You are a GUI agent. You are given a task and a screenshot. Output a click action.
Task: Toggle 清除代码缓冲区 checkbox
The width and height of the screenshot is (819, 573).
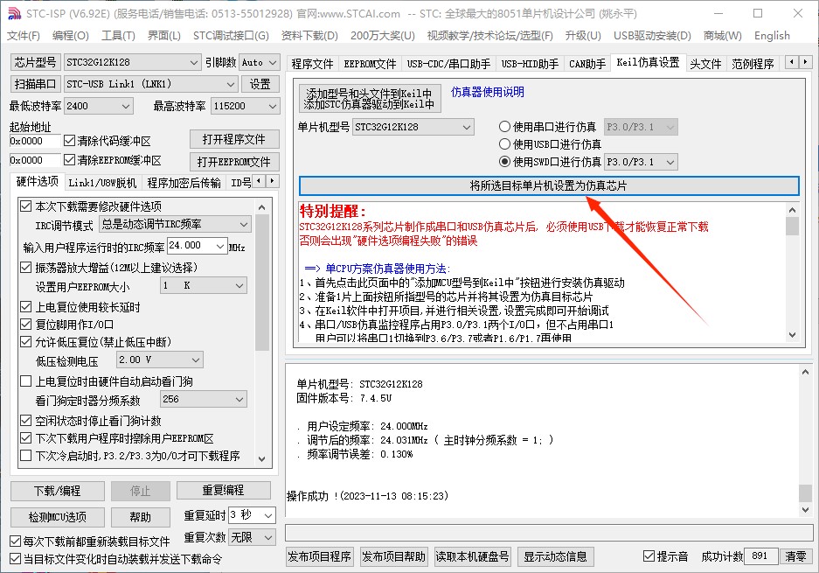(x=69, y=141)
